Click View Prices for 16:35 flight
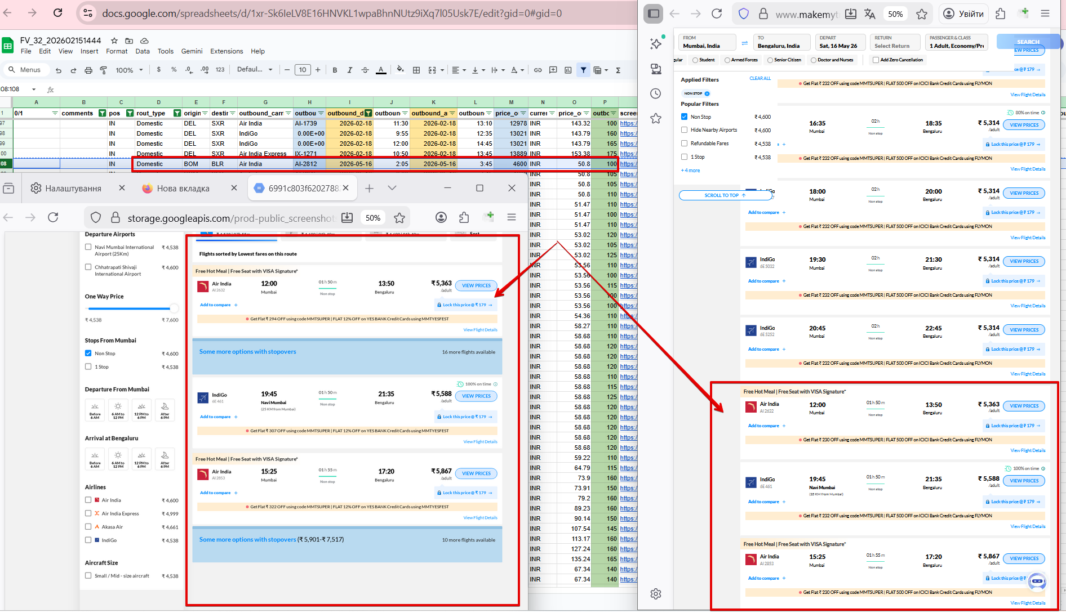The height and width of the screenshot is (613, 1066). point(1024,125)
